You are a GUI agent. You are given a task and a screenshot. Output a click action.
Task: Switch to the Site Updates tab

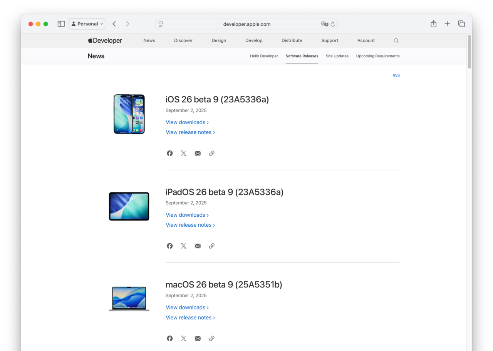[337, 56]
